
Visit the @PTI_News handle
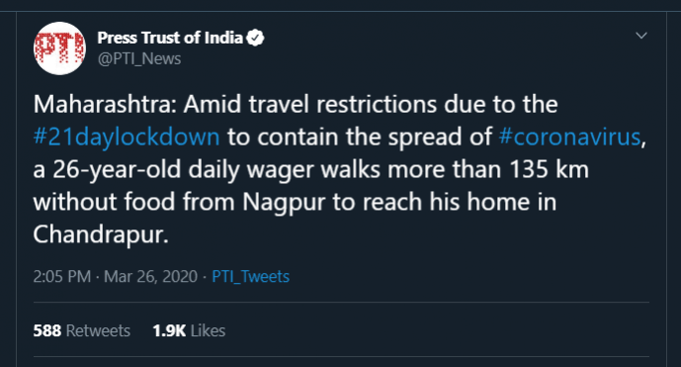coord(139,58)
